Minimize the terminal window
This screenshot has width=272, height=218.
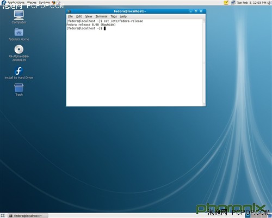[x=190, y=11]
